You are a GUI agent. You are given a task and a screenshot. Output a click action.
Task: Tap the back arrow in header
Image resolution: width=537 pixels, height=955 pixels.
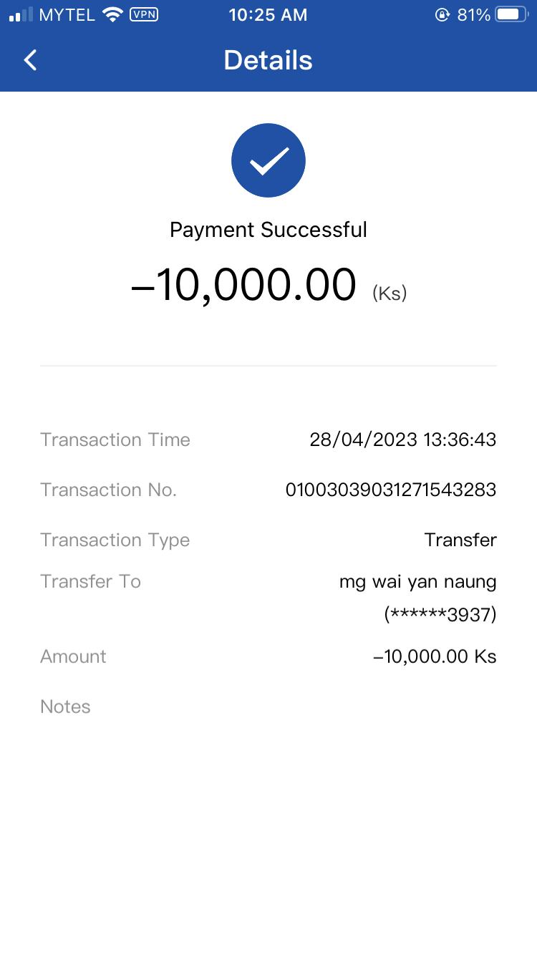coord(30,60)
